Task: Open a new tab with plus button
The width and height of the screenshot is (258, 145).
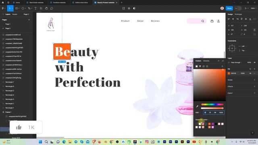Action: click(122, 3)
